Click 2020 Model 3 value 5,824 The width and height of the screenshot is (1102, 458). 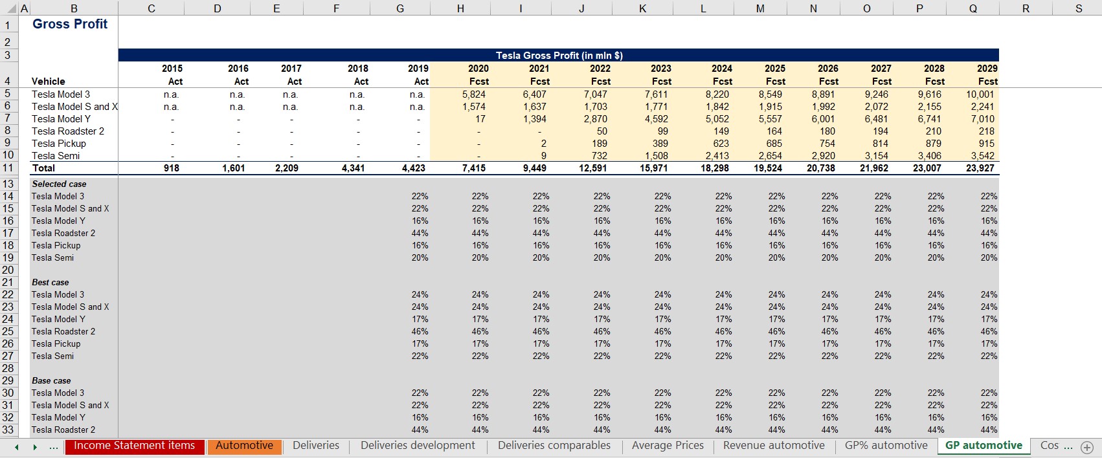[474, 94]
